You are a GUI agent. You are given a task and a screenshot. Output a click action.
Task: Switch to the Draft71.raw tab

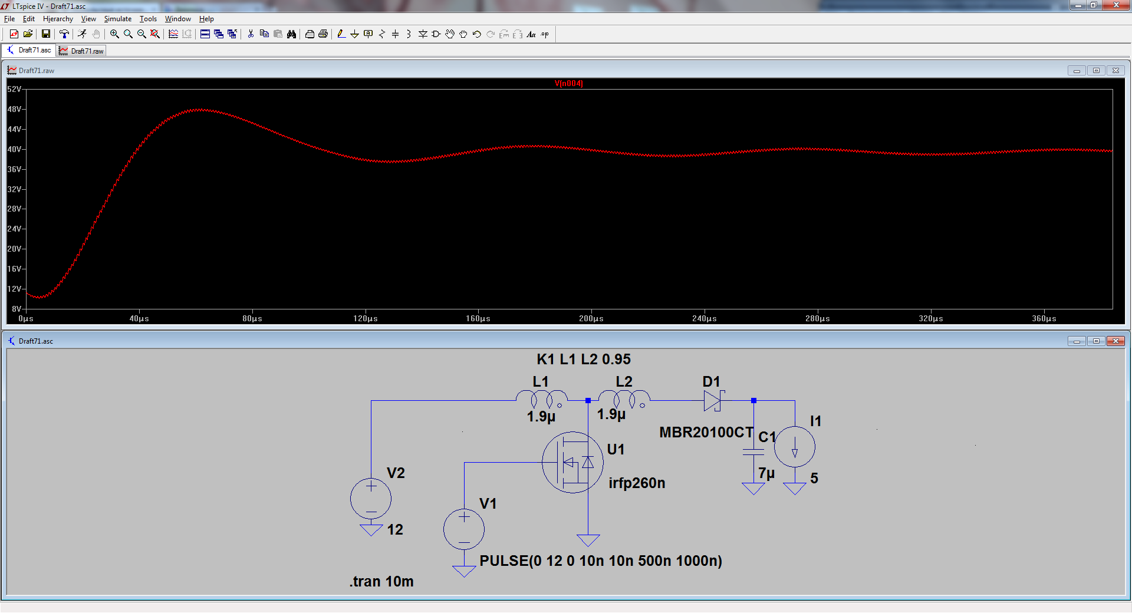pos(81,51)
